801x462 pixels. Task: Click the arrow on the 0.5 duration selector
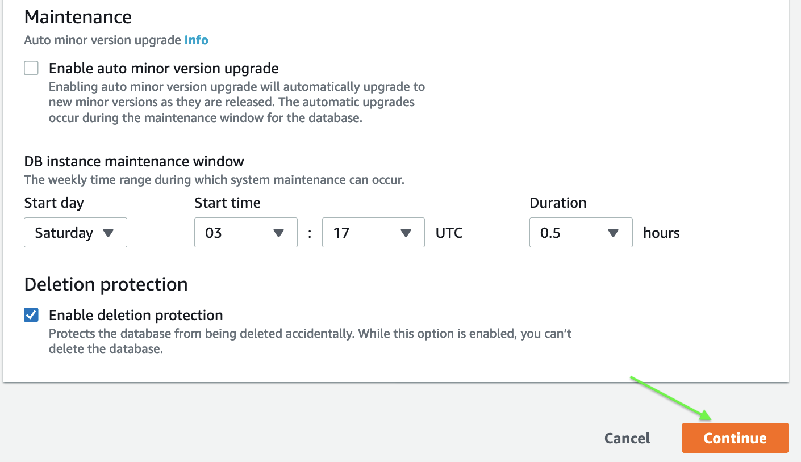coord(613,233)
